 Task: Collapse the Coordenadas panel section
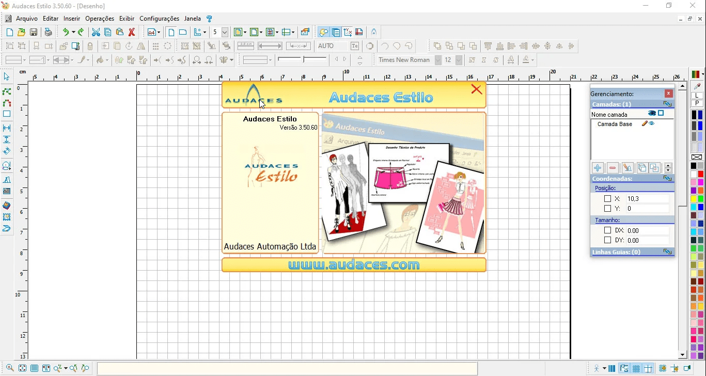667,179
